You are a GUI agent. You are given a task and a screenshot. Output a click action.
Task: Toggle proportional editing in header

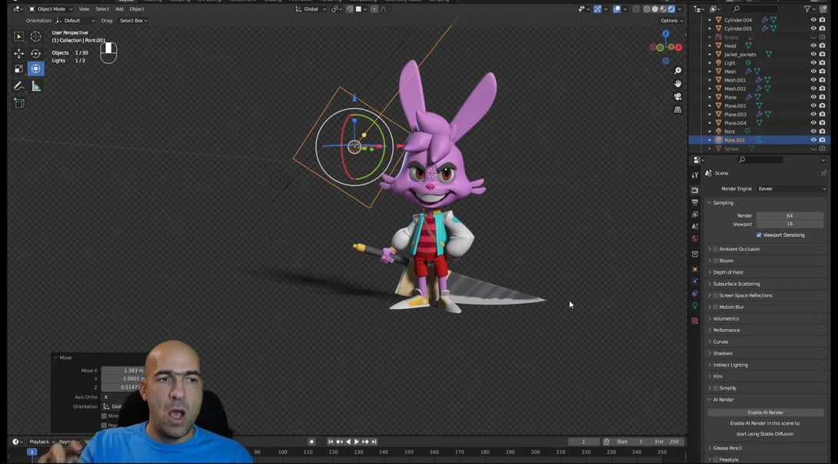pyautogui.click(x=374, y=9)
